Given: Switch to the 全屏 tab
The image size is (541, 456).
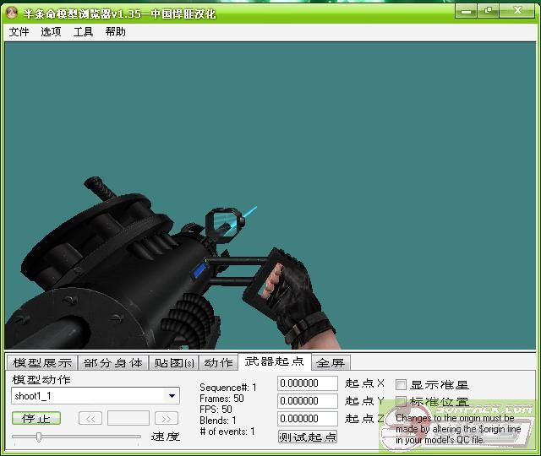Looking at the screenshot, I should click(x=331, y=363).
